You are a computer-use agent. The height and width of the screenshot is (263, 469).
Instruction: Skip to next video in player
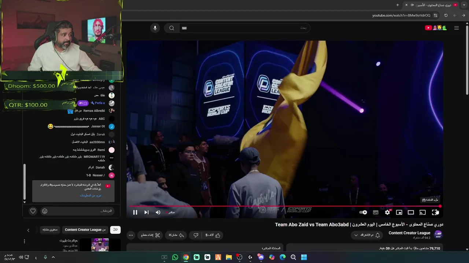[146, 212]
